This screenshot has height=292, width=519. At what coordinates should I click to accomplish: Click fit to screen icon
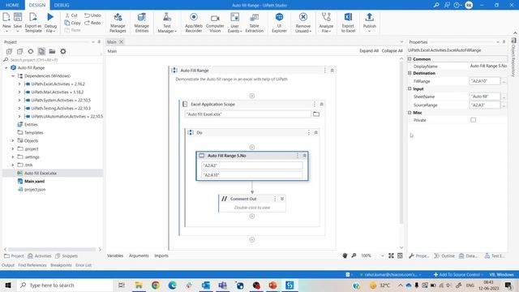click(391, 255)
